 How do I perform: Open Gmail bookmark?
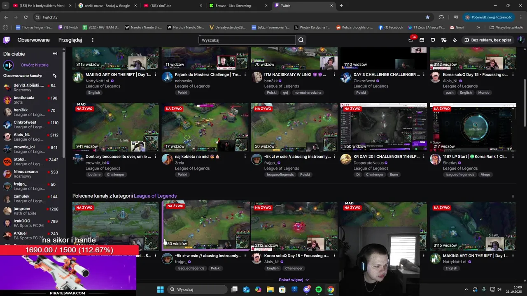(x=457, y=28)
